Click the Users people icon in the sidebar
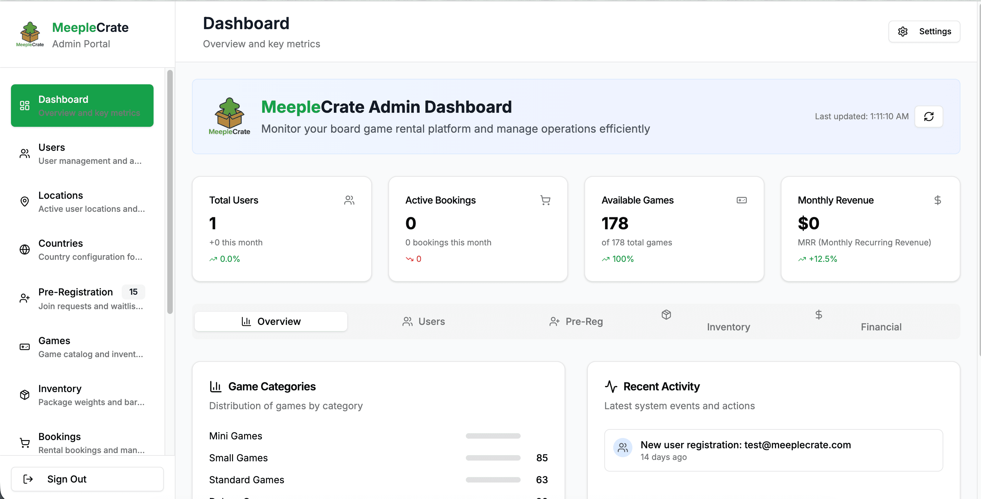The width and height of the screenshot is (981, 499). coord(25,154)
